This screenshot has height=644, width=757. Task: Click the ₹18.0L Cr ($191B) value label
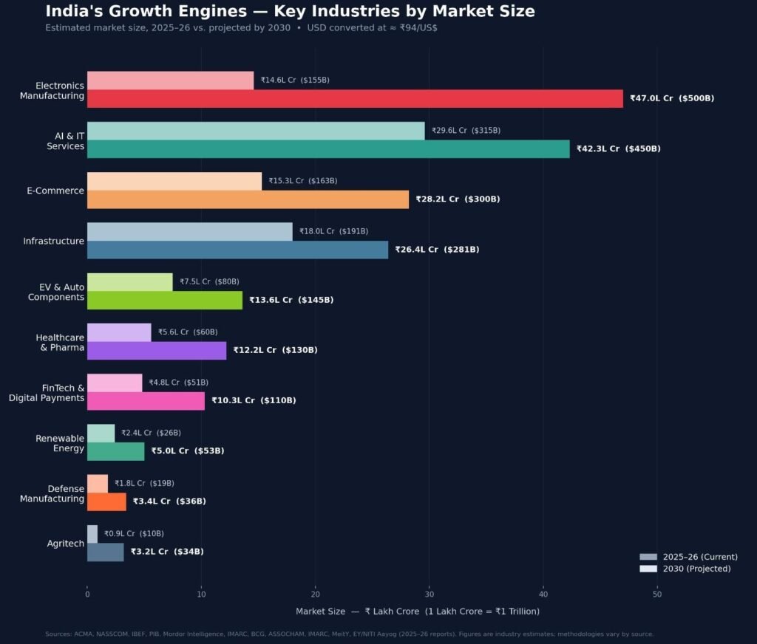click(333, 232)
